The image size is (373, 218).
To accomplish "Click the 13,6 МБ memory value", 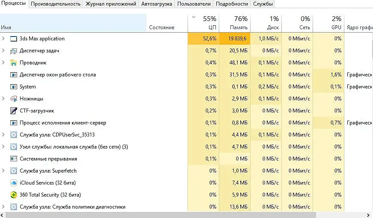I will 239,207.
